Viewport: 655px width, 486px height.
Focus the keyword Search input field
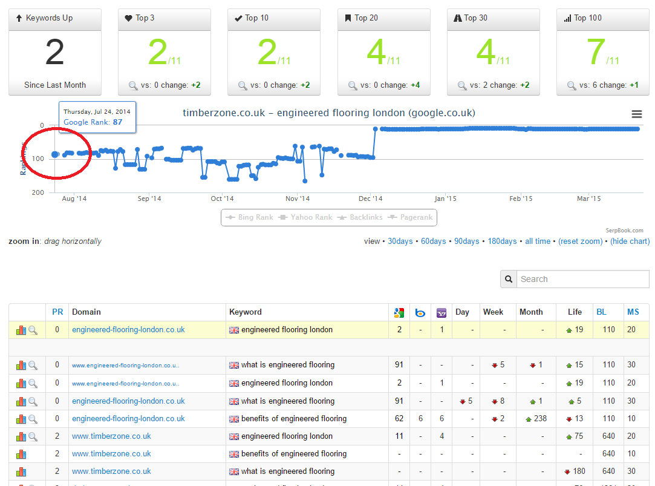tap(583, 279)
